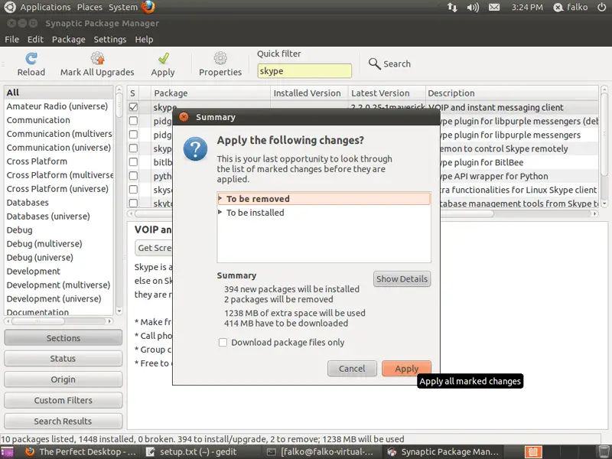Image resolution: width=612 pixels, height=459 pixels.
Task: Open the File menu
Action: pyautogui.click(x=11, y=40)
